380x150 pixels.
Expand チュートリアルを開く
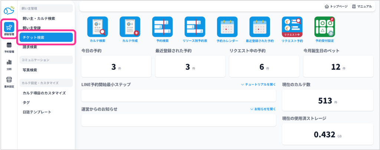click(x=258, y=85)
